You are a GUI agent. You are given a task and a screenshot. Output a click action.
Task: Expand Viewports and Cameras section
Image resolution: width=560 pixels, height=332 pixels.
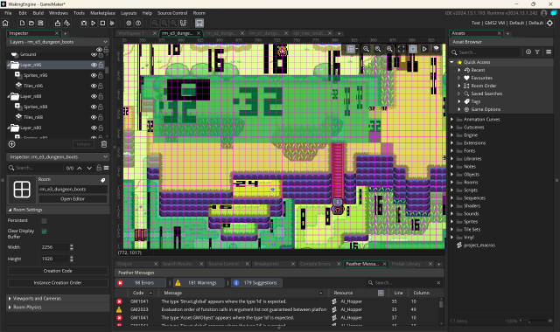coord(10,299)
